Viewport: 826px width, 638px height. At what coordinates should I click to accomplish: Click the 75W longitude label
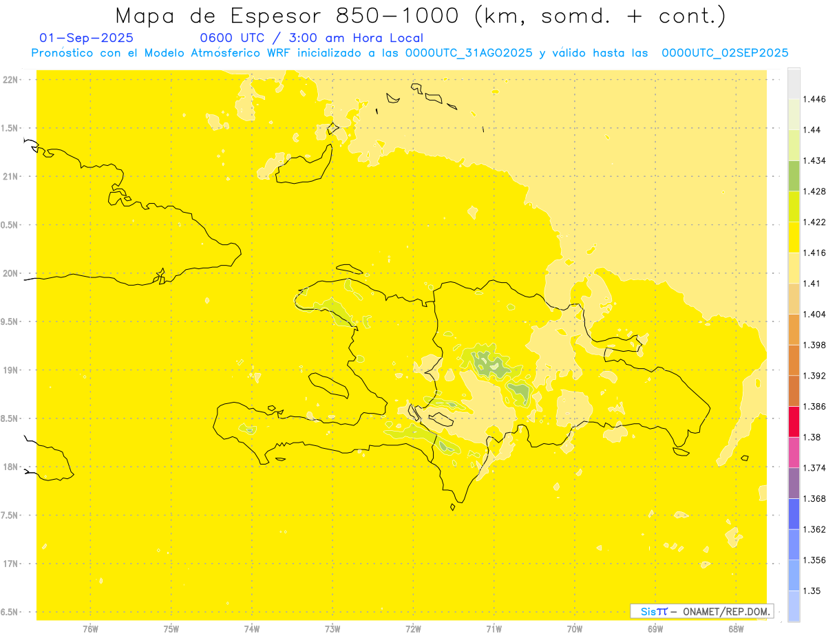(171, 628)
